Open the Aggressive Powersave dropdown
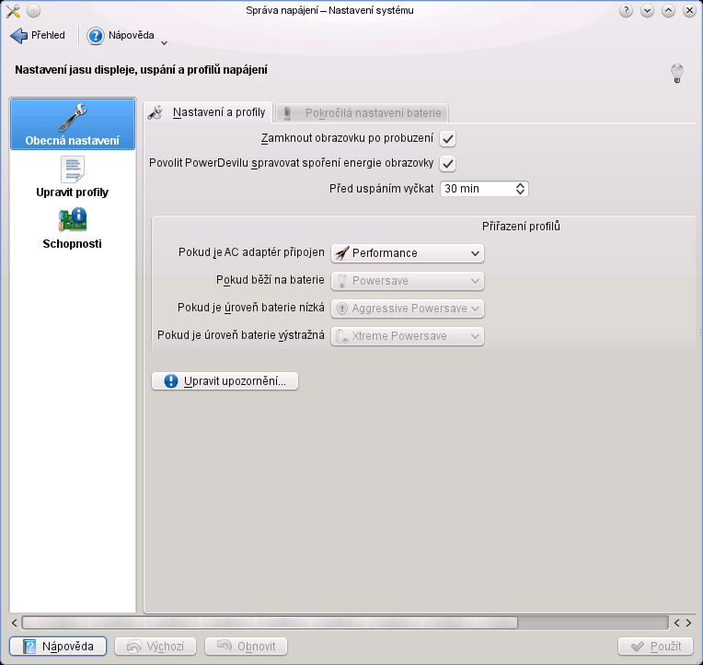The image size is (703, 665). [408, 309]
